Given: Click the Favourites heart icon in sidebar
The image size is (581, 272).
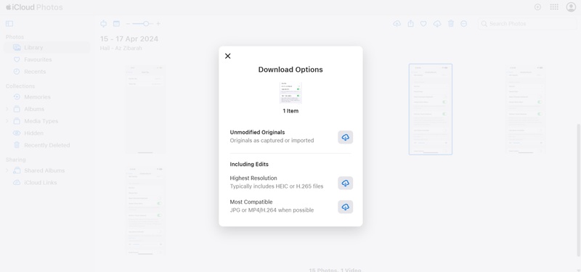Looking at the screenshot, I should coord(17,59).
